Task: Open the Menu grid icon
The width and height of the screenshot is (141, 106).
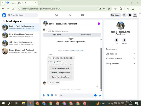Action: coord(124,15)
